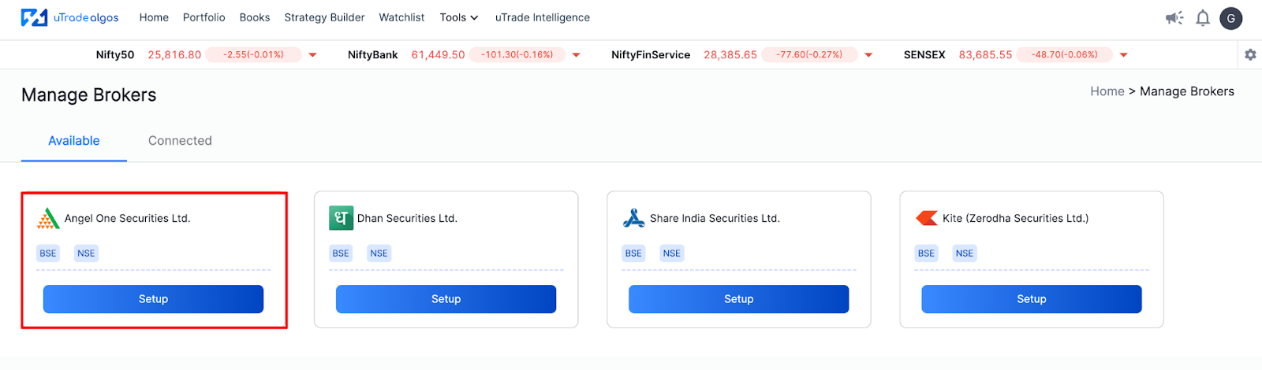The image size is (1262, 370).
Task: Go to Home in navigation bar
Action: pos(154,17)
